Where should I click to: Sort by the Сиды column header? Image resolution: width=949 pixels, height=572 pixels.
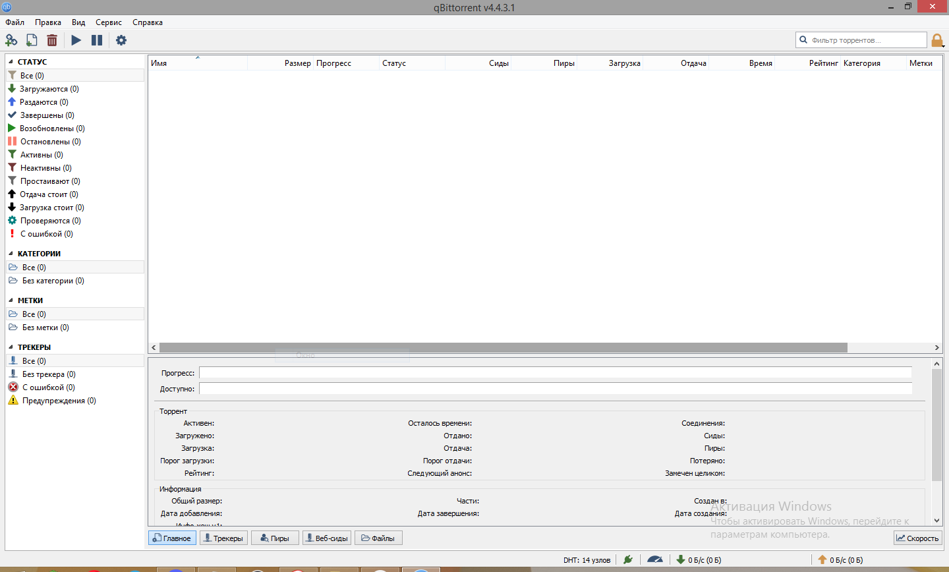[x=478, y=63]
